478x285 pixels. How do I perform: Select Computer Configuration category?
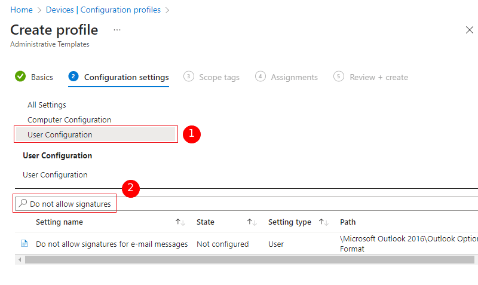tap(69, 120)
